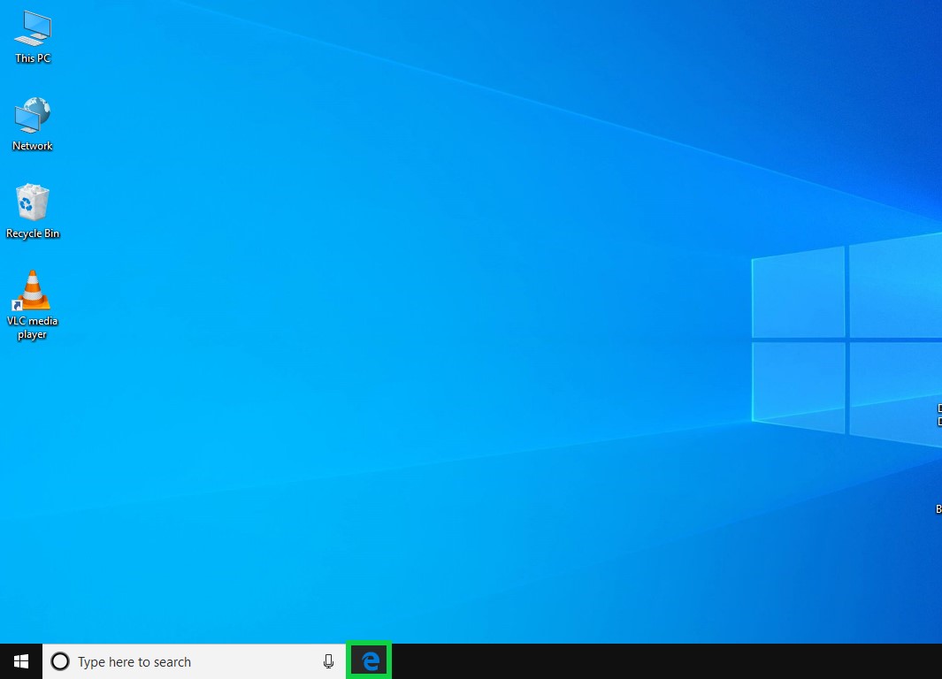Click the 'Recycle Bin' text label
Viewport: 942px width, 679px height.
click(x=33, y=233)
